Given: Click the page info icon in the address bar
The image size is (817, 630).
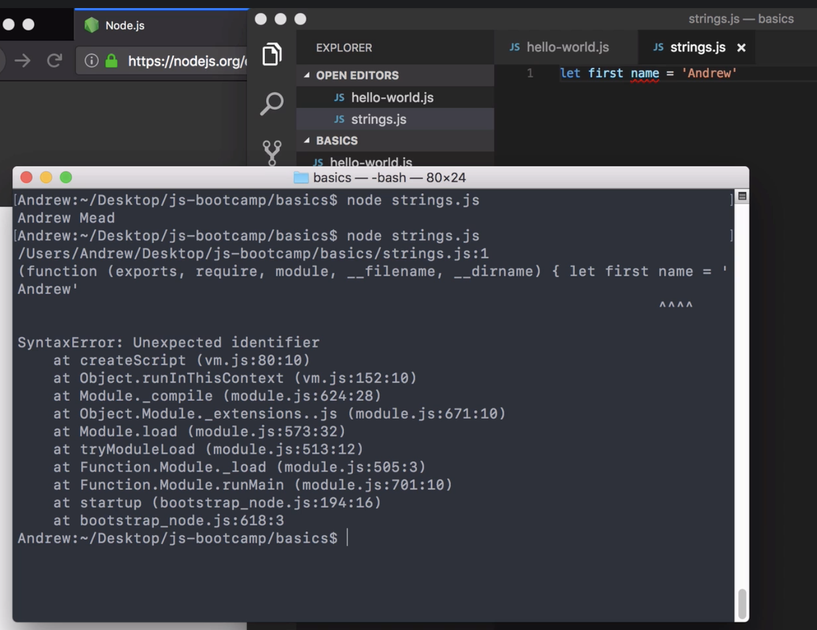Looking at the screenshot, I should 91,61.
